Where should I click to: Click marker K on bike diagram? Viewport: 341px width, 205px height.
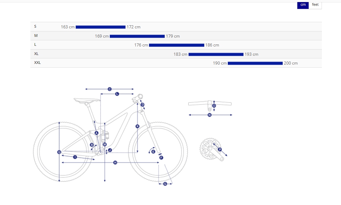coord(137,126)
